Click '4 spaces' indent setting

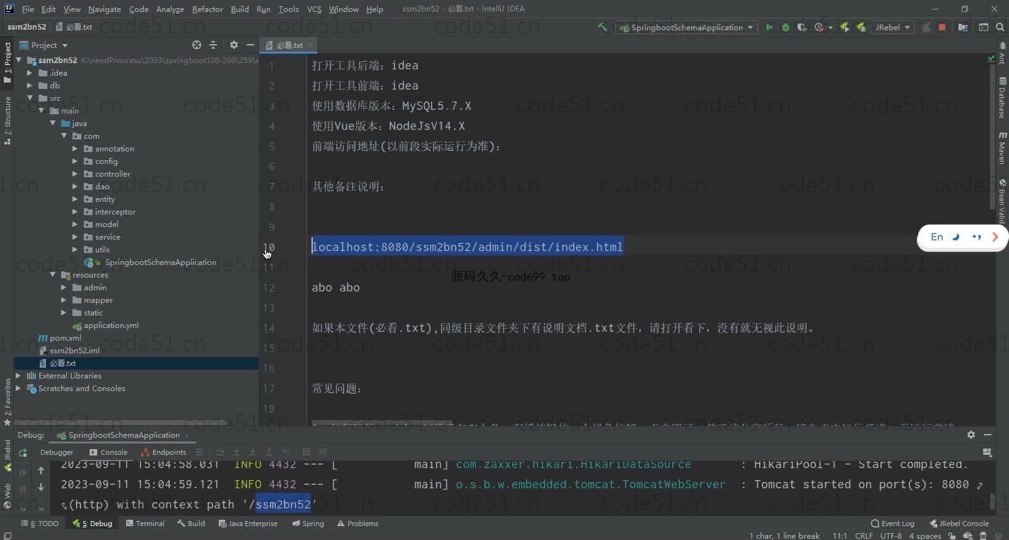(x=925, y=536)
